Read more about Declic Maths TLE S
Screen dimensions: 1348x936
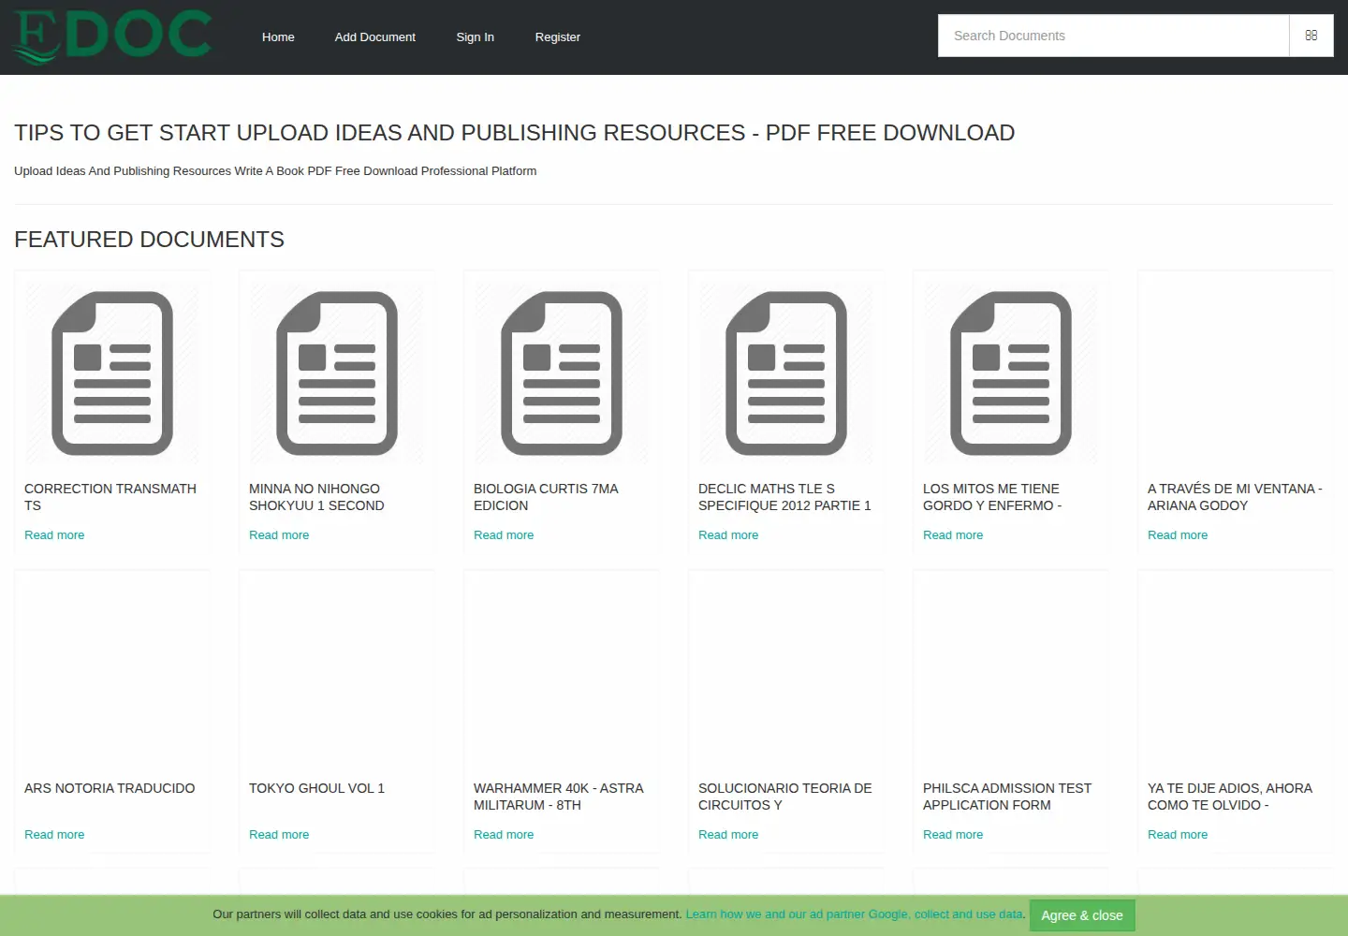728,535
